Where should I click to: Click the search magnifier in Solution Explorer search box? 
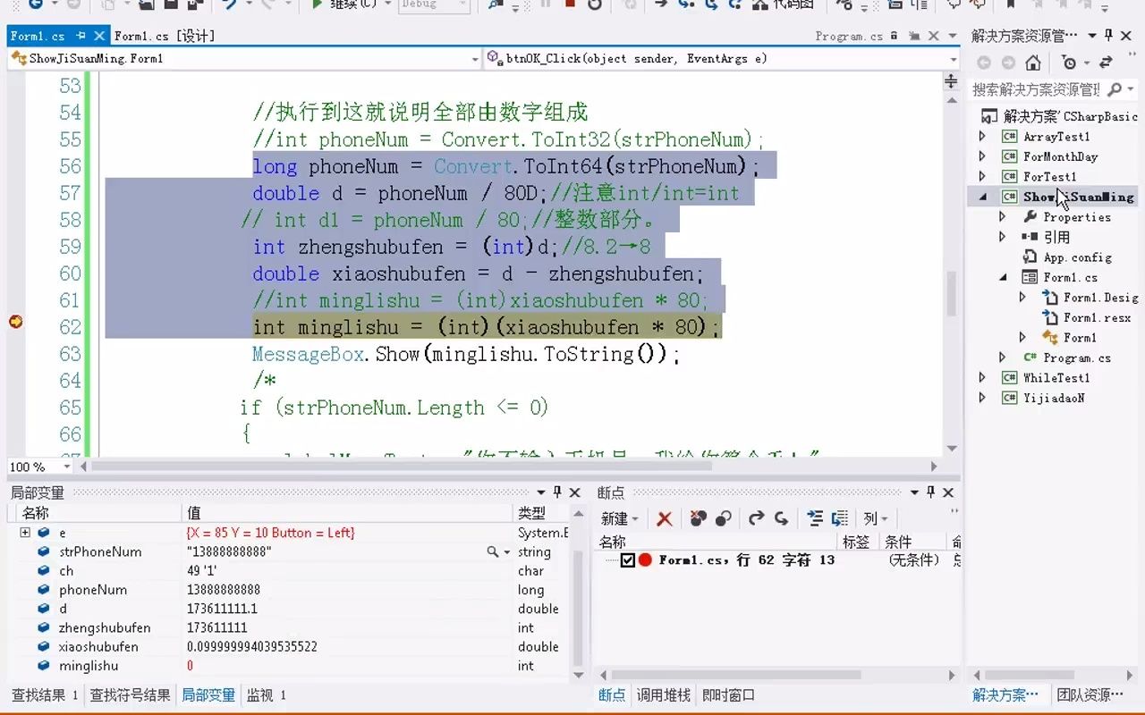(1114, 89)
